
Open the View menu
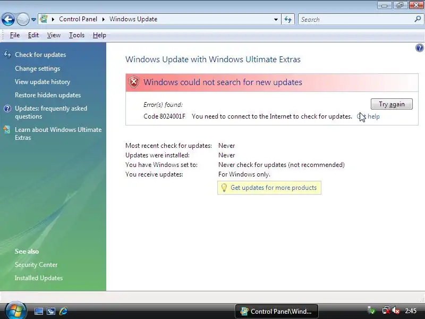[x=54, y=35]
